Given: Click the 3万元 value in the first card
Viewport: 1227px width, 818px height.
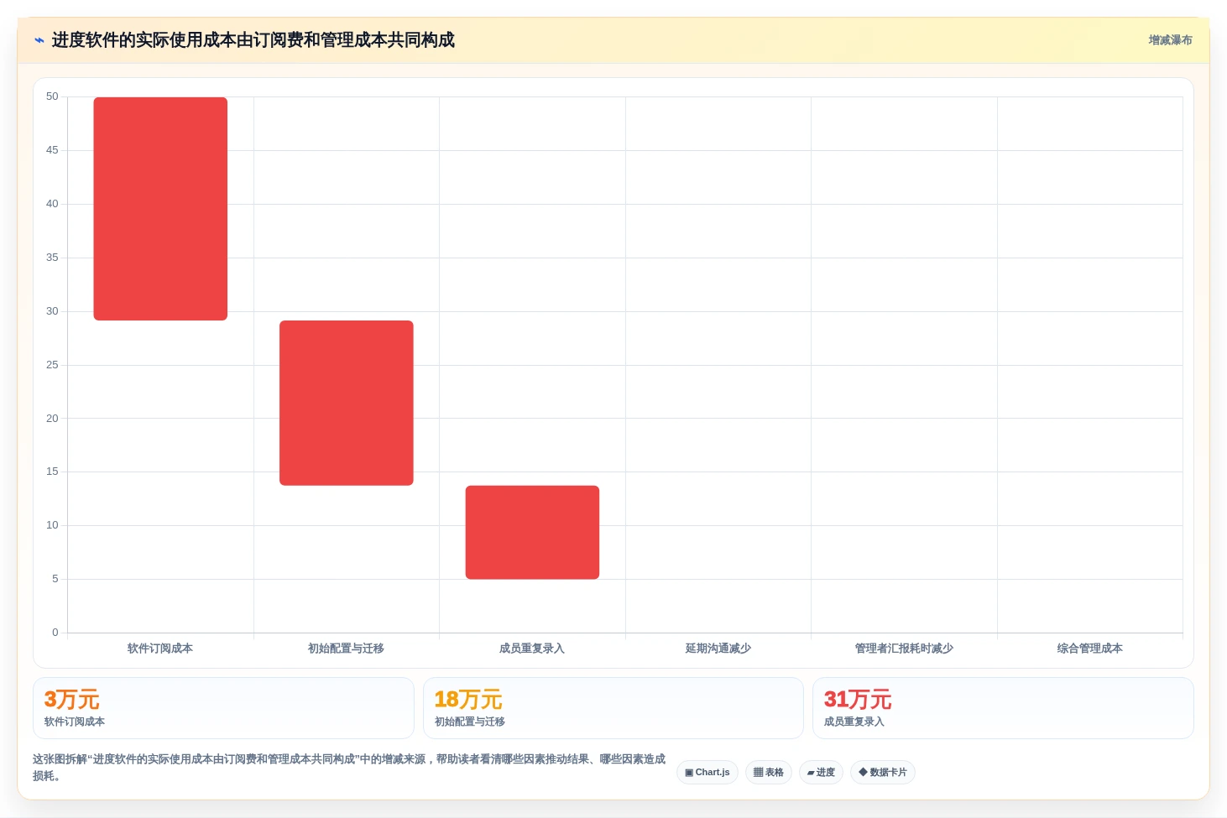Looking at the screenshot, I should [x=71, y=700].
